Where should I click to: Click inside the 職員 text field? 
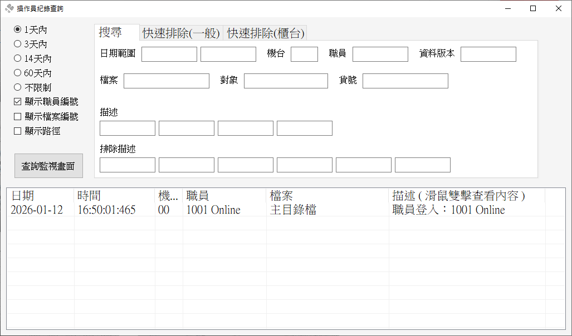380,54
